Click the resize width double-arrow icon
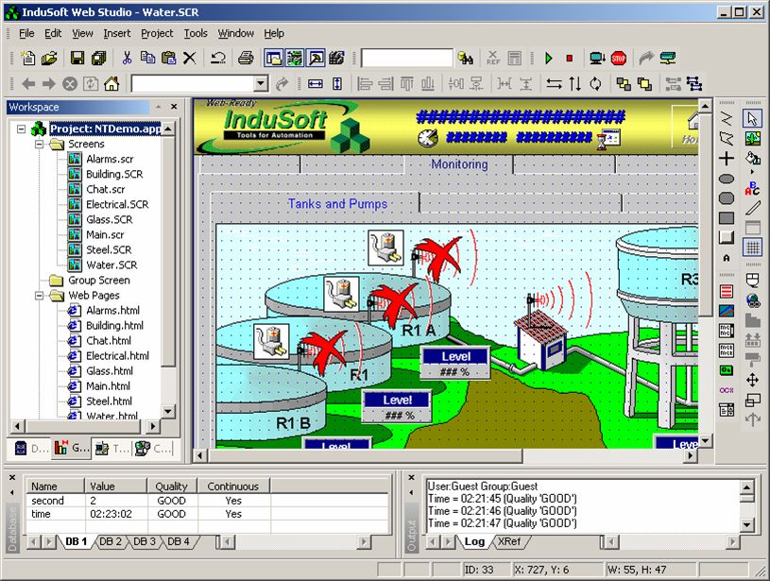Image resolution: width=770 pixels, height=581 pixels. pos(316,84)
